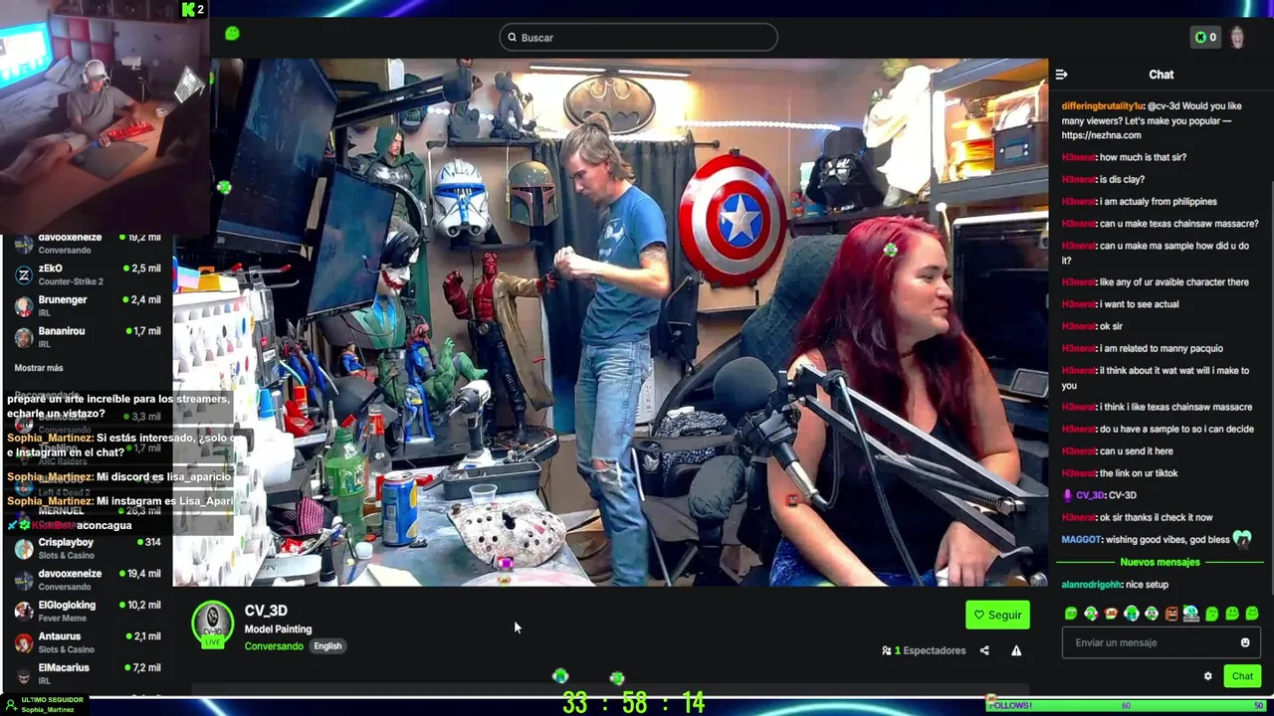Screen dimensions: 1274x716
Task: Insert the third quick emote with the red hat
Action: [1111, 614]
